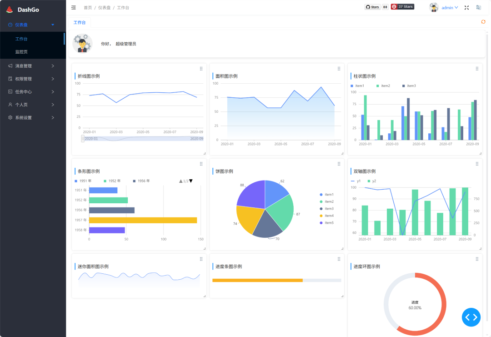Expand the 系统设置 sidebar menu
491x337 pixels.
tap(31, 118)
